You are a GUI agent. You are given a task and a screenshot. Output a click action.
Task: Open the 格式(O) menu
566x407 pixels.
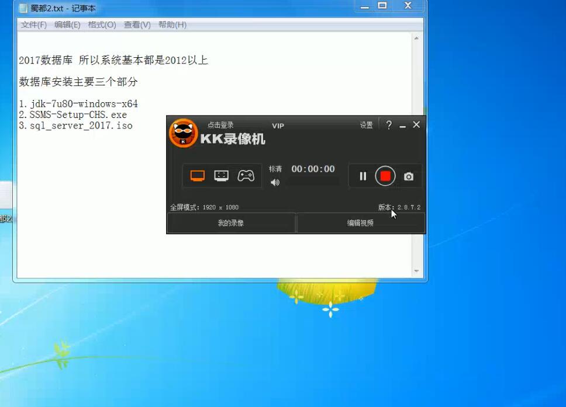click(x=102, y=25)
